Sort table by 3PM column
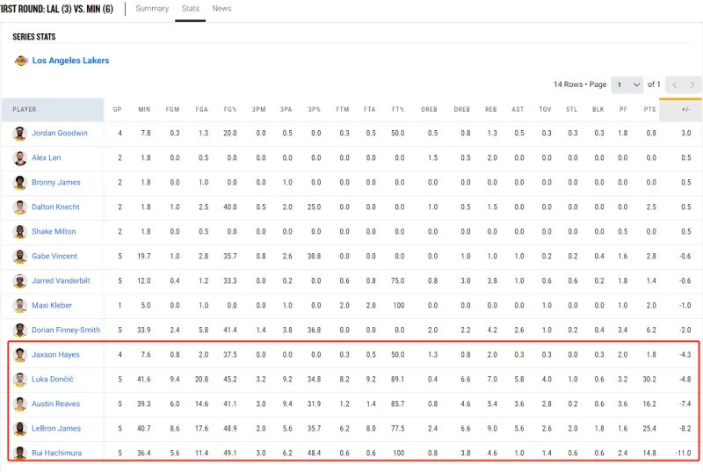This screenshot has width=703, height=472. coord(258,109)
